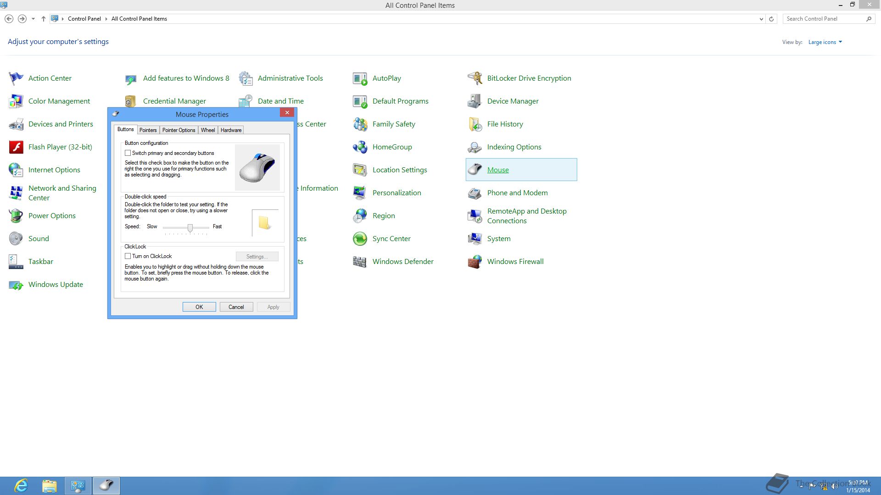
Task: Open the Indexing Options icon
Action: [x=475, y=147]
